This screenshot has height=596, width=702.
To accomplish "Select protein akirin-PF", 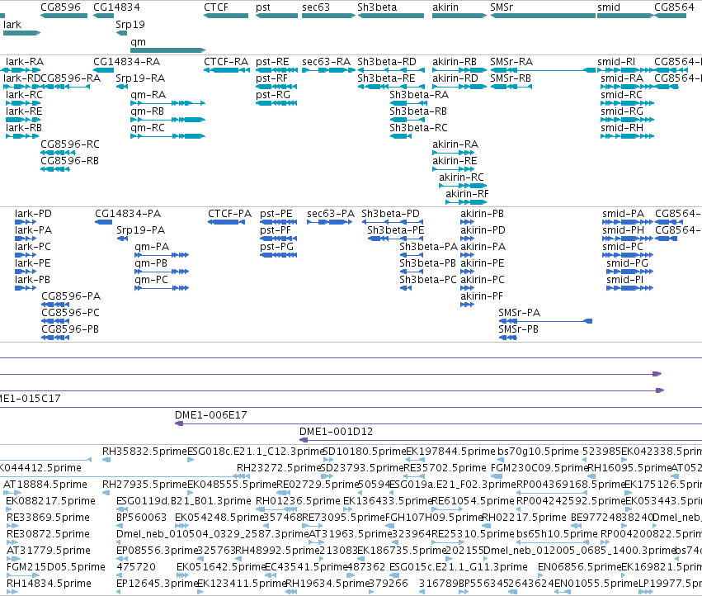I will click(482, 296).
